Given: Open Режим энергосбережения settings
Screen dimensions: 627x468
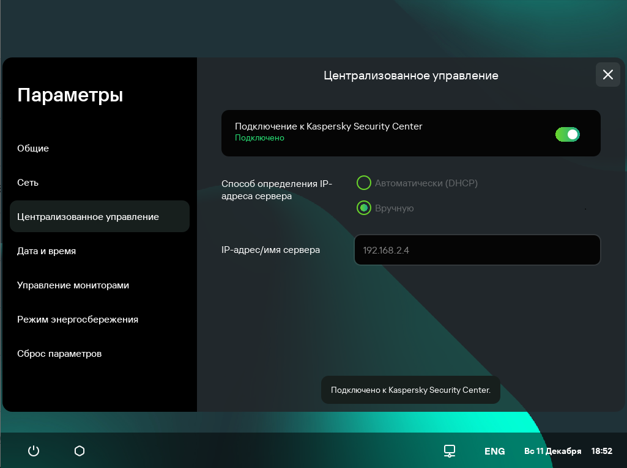Looking at the screenshot, I should click(x=78, y=320).
